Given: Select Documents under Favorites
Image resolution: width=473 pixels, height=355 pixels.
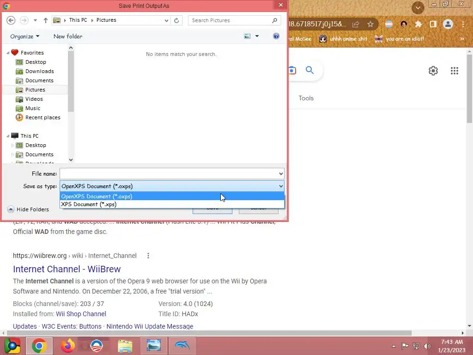Looking at the screenshot, I should [39, 80].
